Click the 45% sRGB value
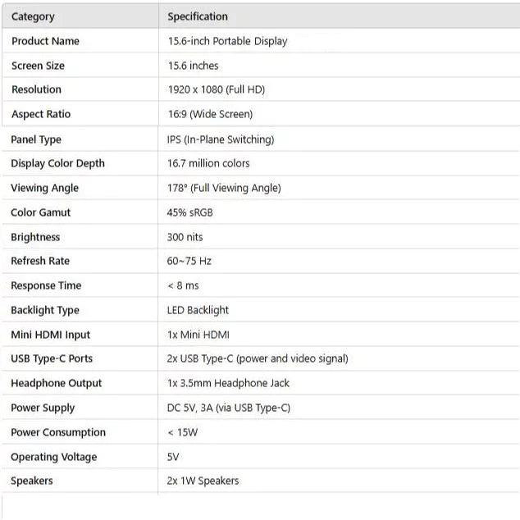 [x=190, y=212]
